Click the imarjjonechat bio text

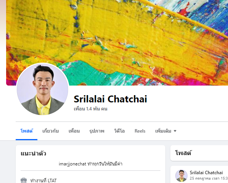click(x=91, y=164)
